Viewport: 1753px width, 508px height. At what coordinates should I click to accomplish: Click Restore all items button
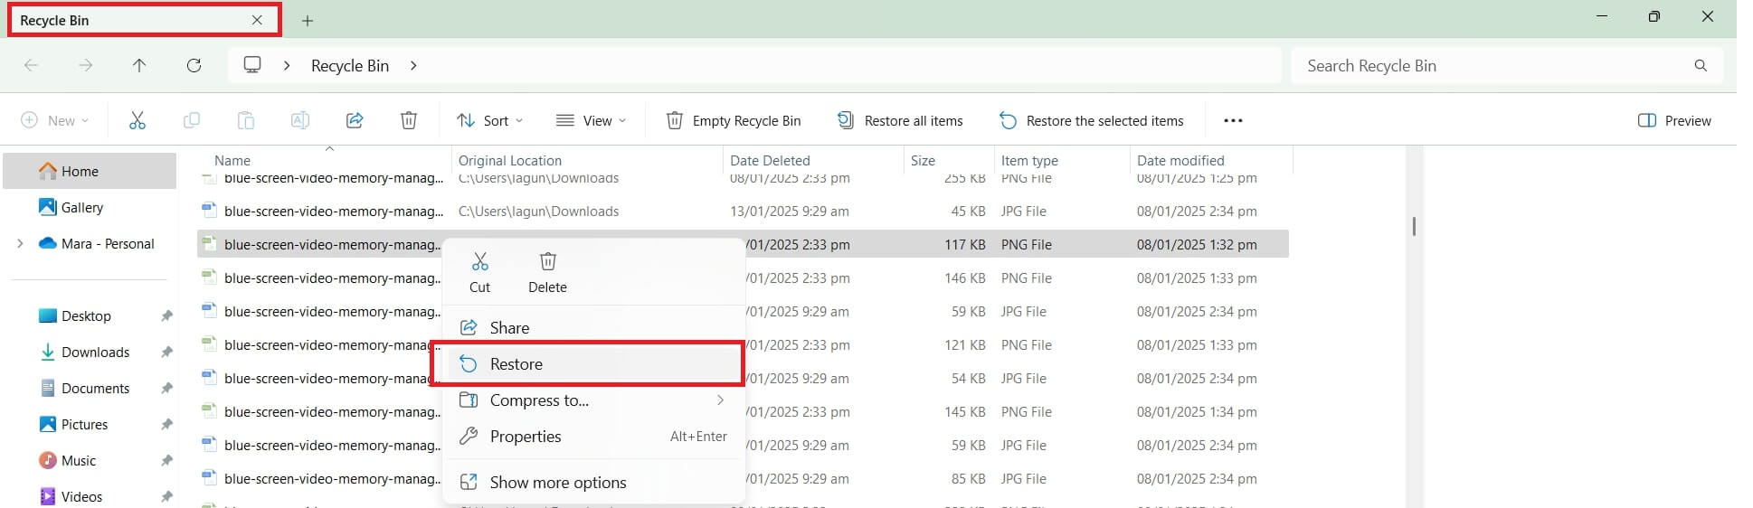pyautogui.click(x=900, y=120)
